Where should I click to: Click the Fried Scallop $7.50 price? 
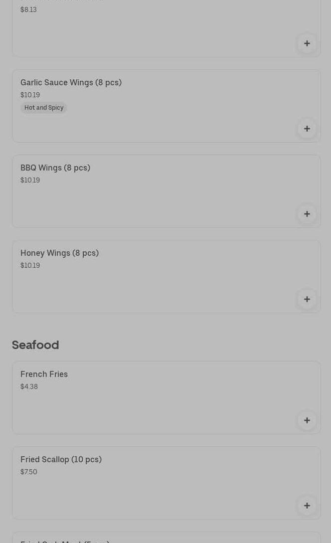(x=29, y=472)
